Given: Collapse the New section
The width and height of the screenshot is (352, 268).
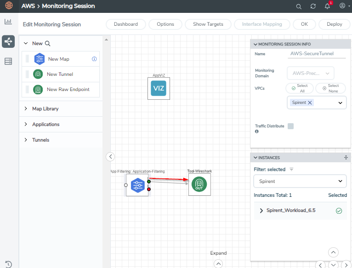Looking at the screenshot, I should click(26, 43).
